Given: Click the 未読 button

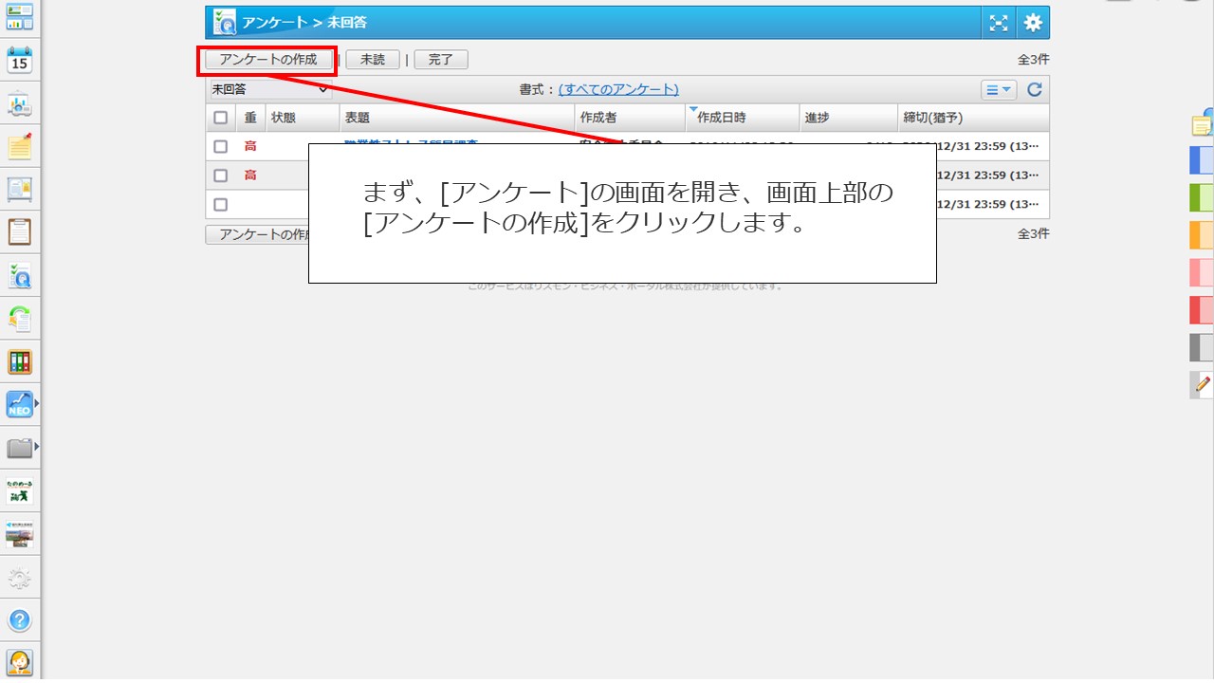Looking at the screenshot, I should (x=373, y=60).
